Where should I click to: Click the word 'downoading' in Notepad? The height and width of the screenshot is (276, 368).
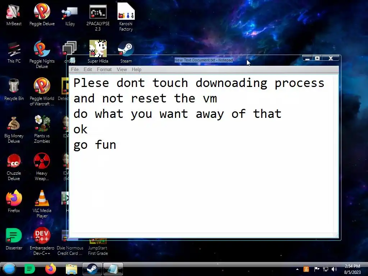point(231,83)
